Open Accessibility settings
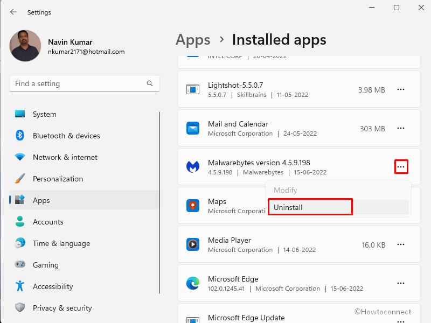431x323 pixels. (x=84, y=286)
